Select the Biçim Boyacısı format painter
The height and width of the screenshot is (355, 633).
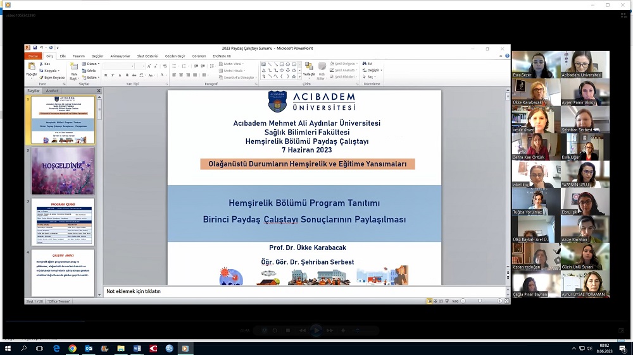53,77
